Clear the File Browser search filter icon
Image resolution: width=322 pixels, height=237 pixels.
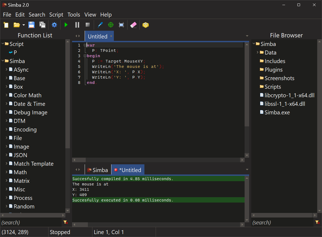point(317,222)
